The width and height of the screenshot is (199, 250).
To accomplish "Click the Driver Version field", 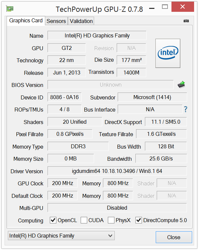I will 117,171.
